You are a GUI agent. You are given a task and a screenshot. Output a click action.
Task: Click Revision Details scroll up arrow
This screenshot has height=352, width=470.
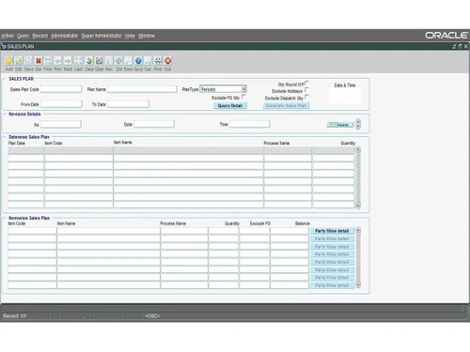click(358, 122)
